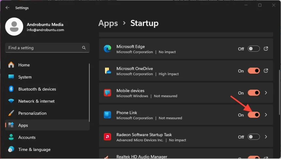
Task: Click the Androbuntu Media account name
Action: pyautogui.click(x=45, y=25)
